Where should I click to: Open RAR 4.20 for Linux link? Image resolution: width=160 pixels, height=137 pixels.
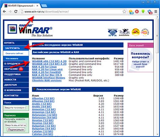(x=44, y=67)
